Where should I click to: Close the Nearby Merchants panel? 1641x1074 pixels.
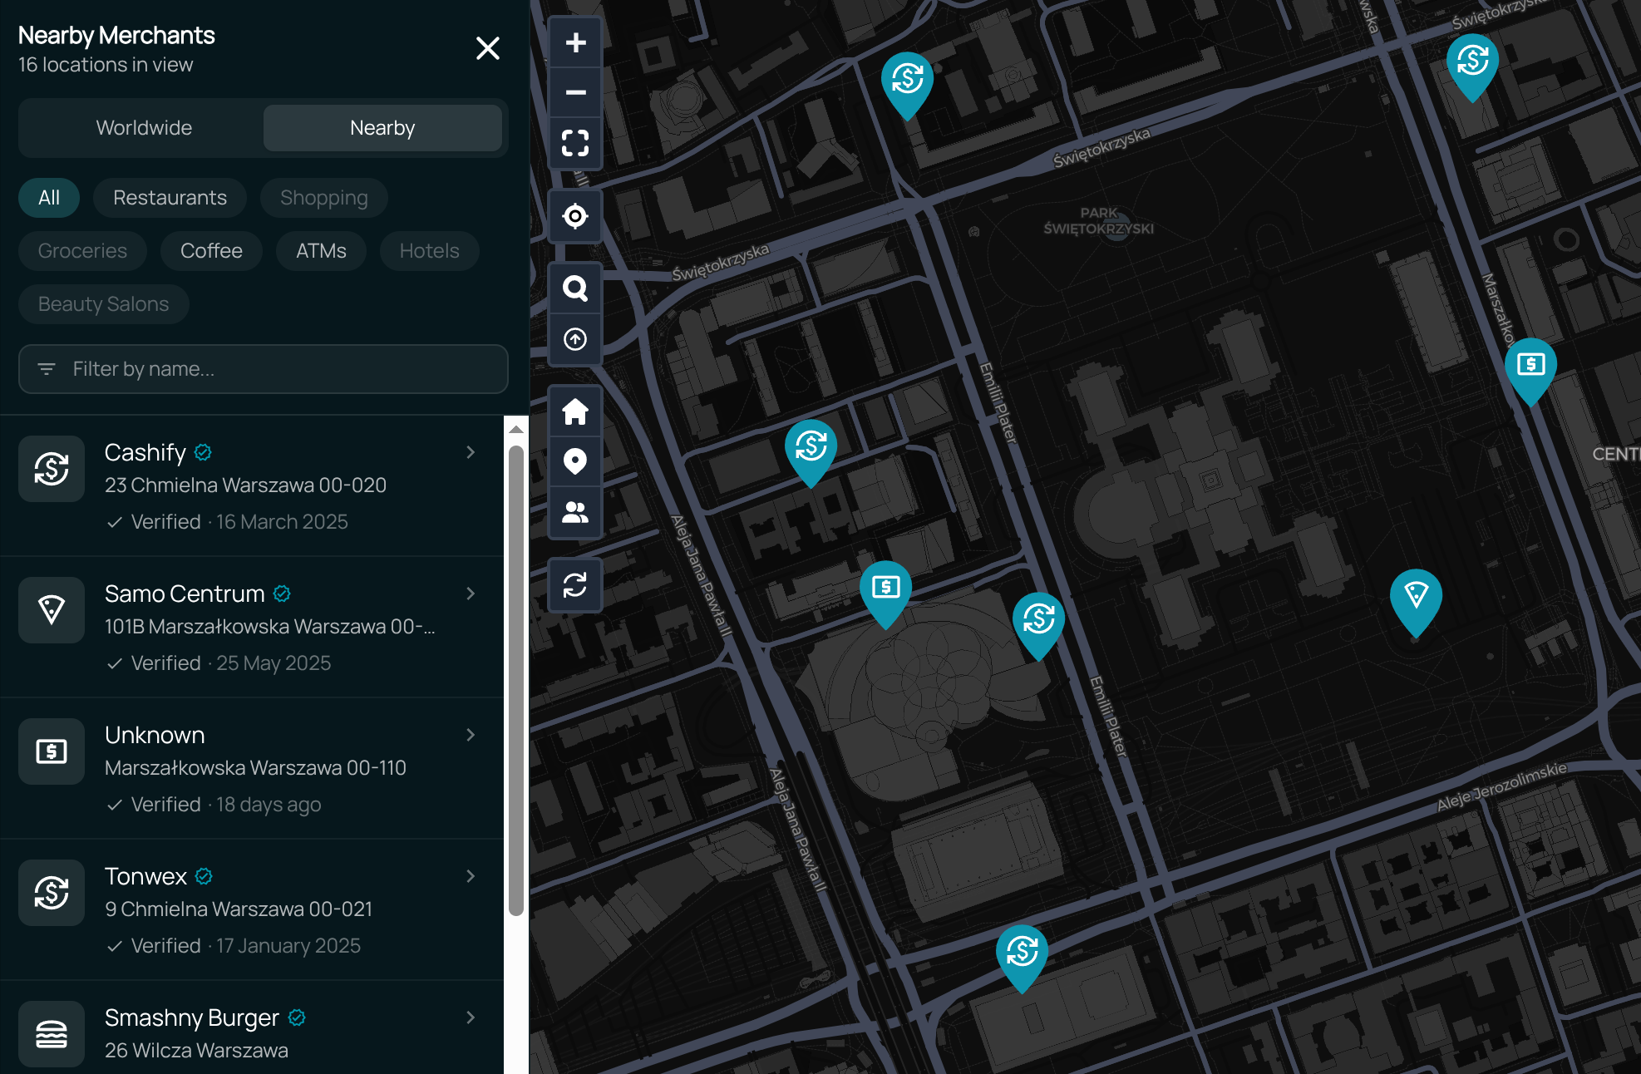click(488, 48)
